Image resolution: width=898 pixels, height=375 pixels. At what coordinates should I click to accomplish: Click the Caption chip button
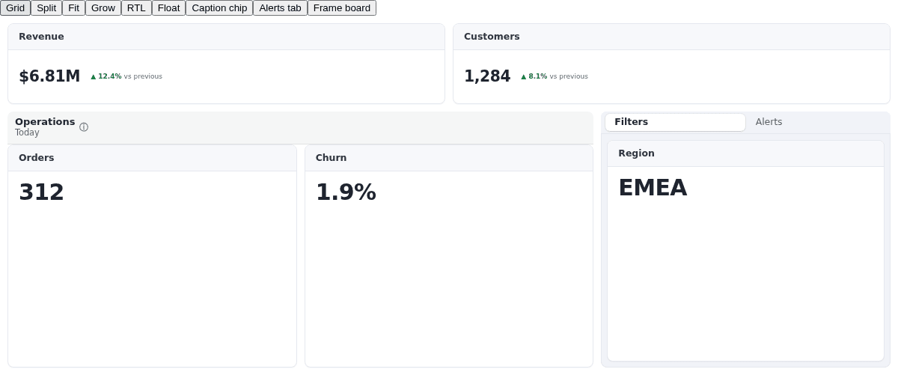coord(219,8)
